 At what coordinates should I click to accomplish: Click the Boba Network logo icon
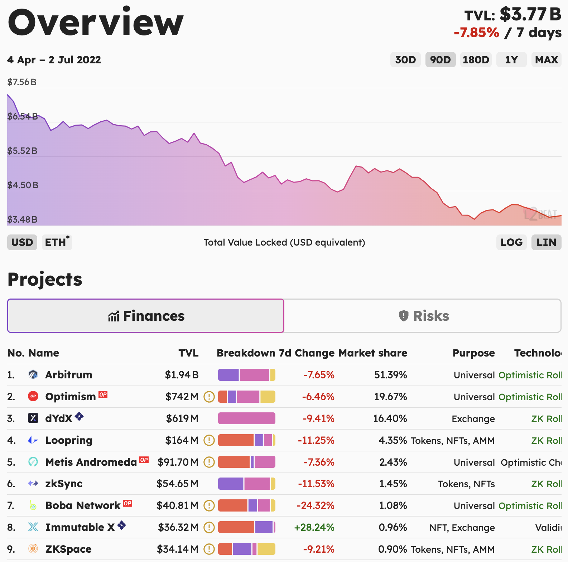click(33, 505)
